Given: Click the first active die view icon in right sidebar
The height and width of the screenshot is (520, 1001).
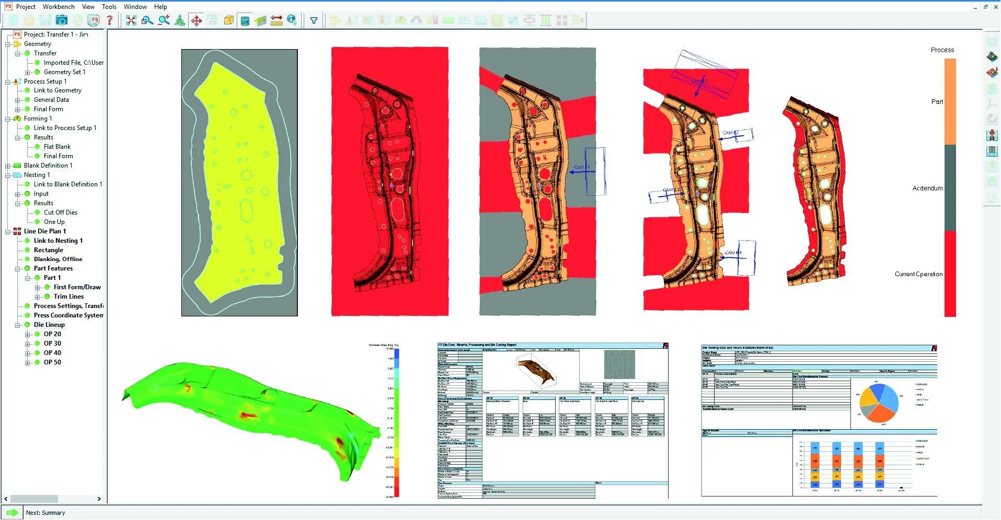Looking at the screenshot, I should (x=992, y=57).
